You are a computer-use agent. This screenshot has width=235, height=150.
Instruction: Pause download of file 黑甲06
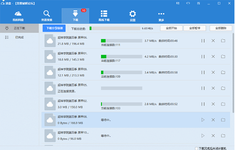coord(203,41)
